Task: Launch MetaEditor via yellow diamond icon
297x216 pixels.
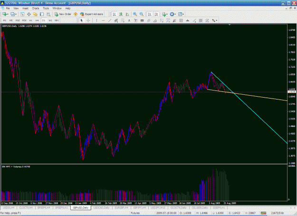Action: pos(76,14)
